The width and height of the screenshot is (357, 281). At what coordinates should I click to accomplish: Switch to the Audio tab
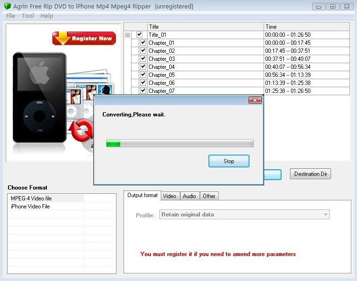(x=190, y=196)
